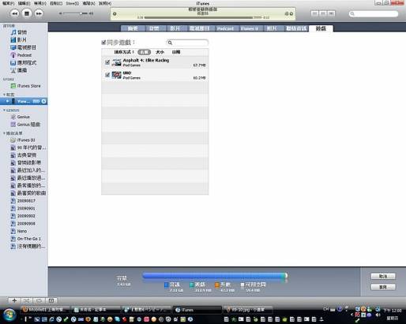The width and height of the screenshot is (406, 324).
Task: Switch to the Podcast tab
Action: coord(225,28)
